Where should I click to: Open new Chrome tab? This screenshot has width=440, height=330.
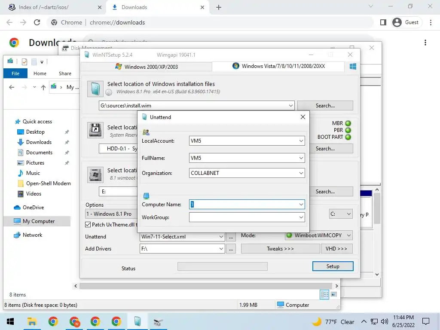point(219,8)
